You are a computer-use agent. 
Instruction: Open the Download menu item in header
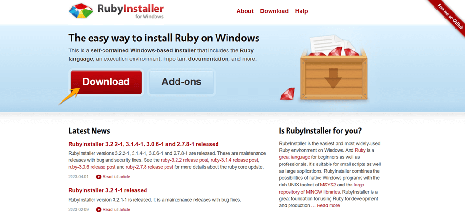pos(274,11)
